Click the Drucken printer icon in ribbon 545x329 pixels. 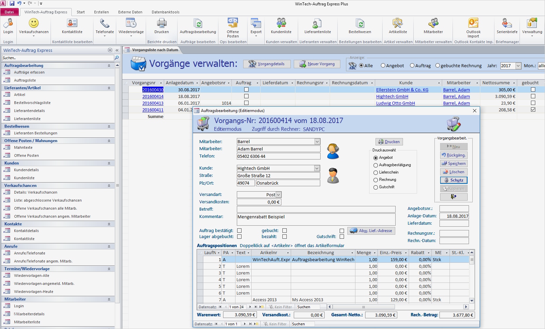coord(161,23)
